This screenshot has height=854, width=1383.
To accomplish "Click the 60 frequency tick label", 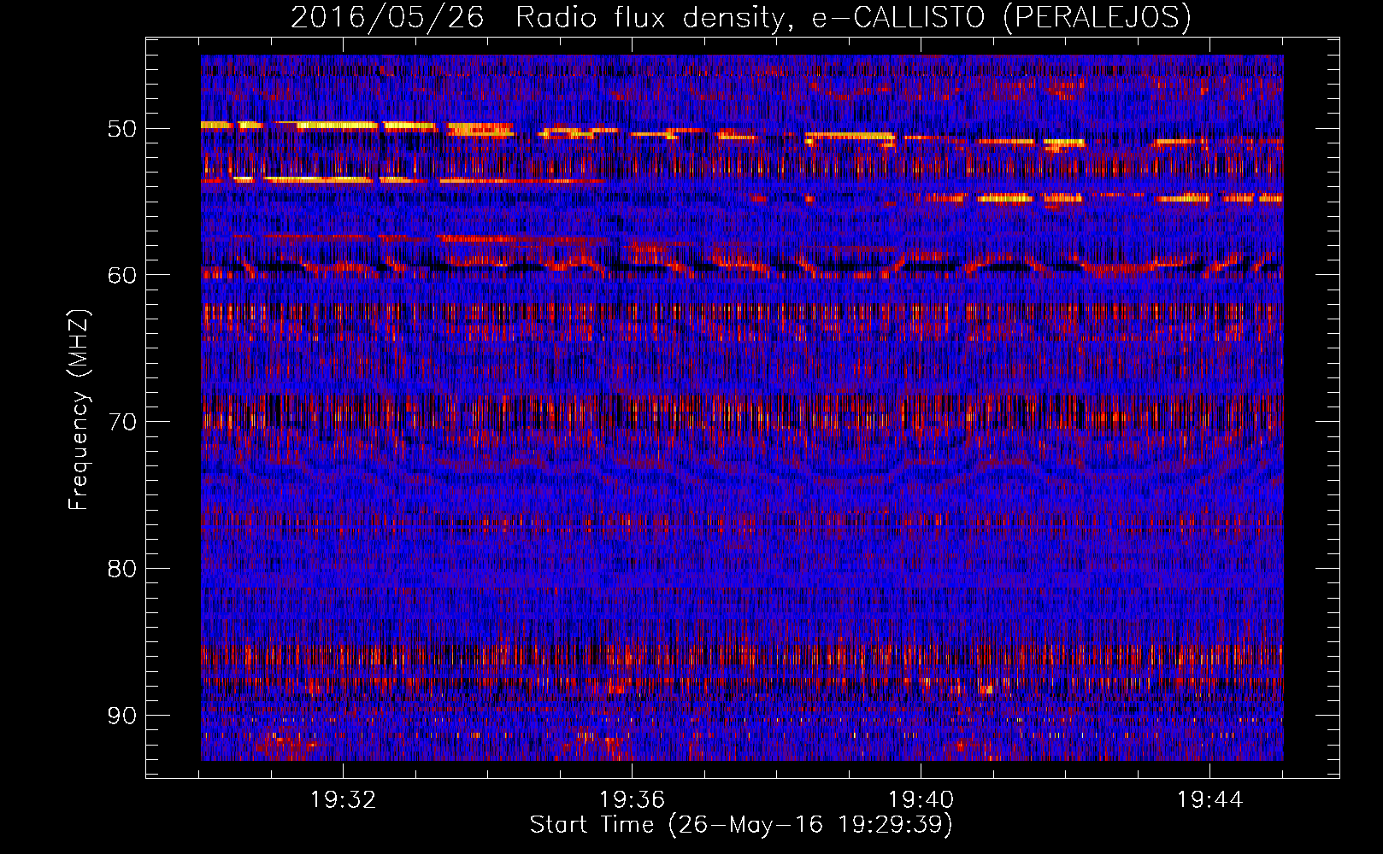I will click(x=121, y=275).
